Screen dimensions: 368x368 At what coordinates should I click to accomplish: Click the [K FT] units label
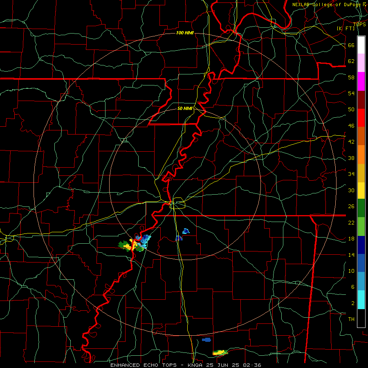click(x=346, y=28)
